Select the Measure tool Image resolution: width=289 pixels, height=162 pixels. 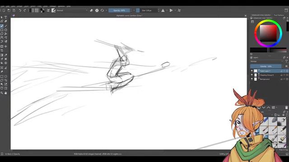tap(6, 68)
